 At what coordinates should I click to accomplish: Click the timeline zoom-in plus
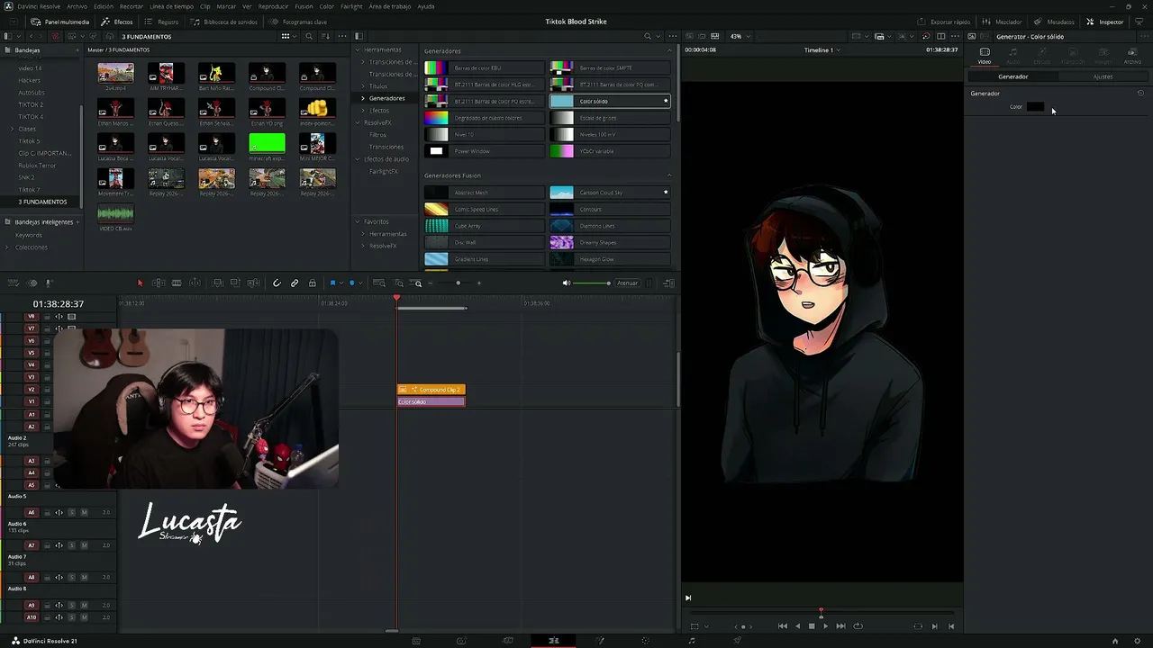[x=478, y=283]
